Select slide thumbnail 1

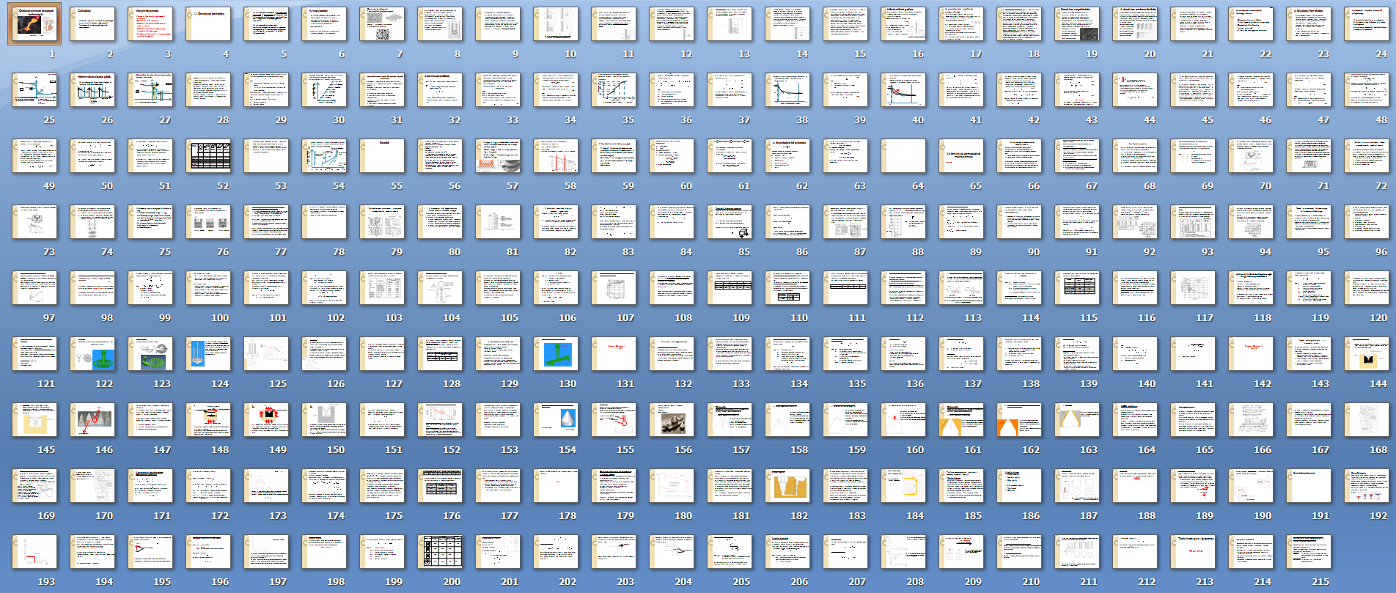tap(34, 24)
